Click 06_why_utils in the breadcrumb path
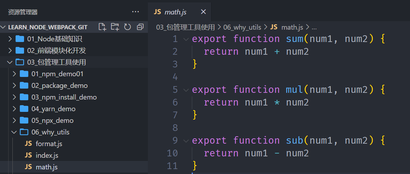 [242, 27]
